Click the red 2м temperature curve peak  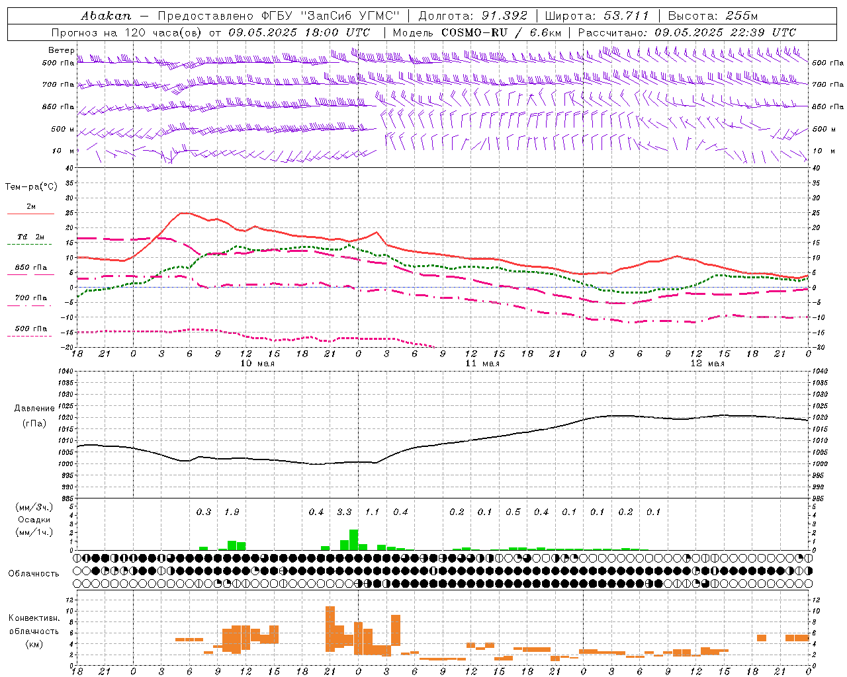point(185,213)
